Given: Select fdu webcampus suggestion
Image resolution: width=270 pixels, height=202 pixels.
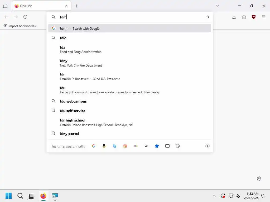Looking at the screenshot, I should point(130,101).
